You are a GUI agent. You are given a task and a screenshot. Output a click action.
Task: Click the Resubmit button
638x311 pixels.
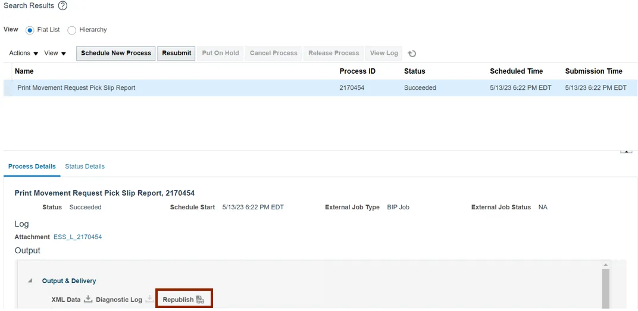click(x=177, y=54)
